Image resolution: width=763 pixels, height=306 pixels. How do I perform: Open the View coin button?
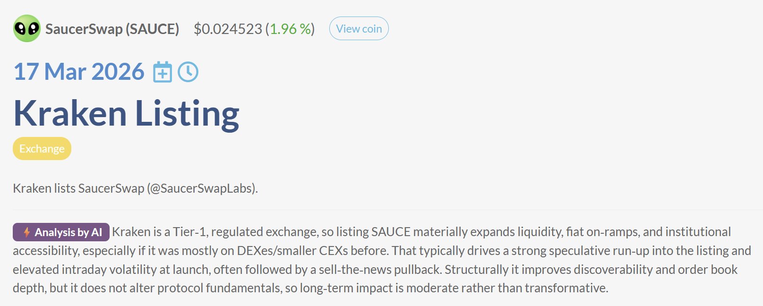359,29
